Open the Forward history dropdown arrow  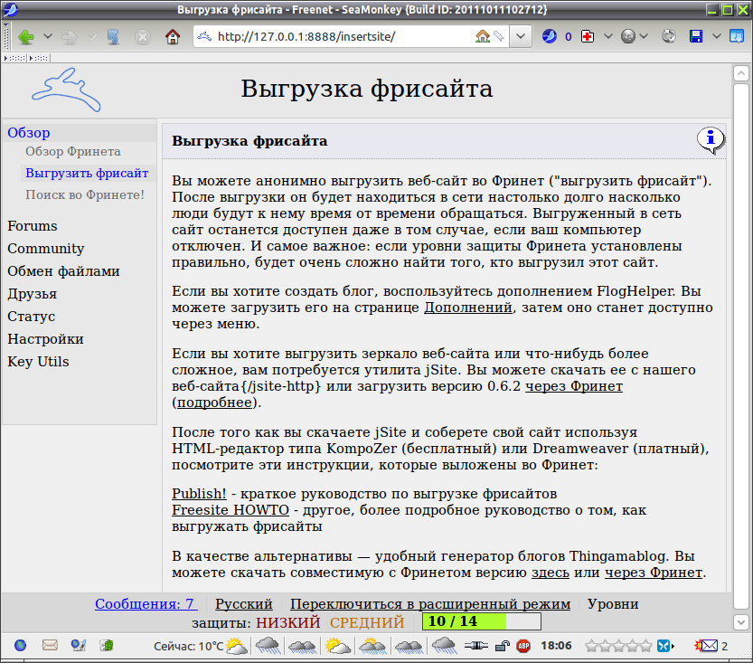[91, 36]
